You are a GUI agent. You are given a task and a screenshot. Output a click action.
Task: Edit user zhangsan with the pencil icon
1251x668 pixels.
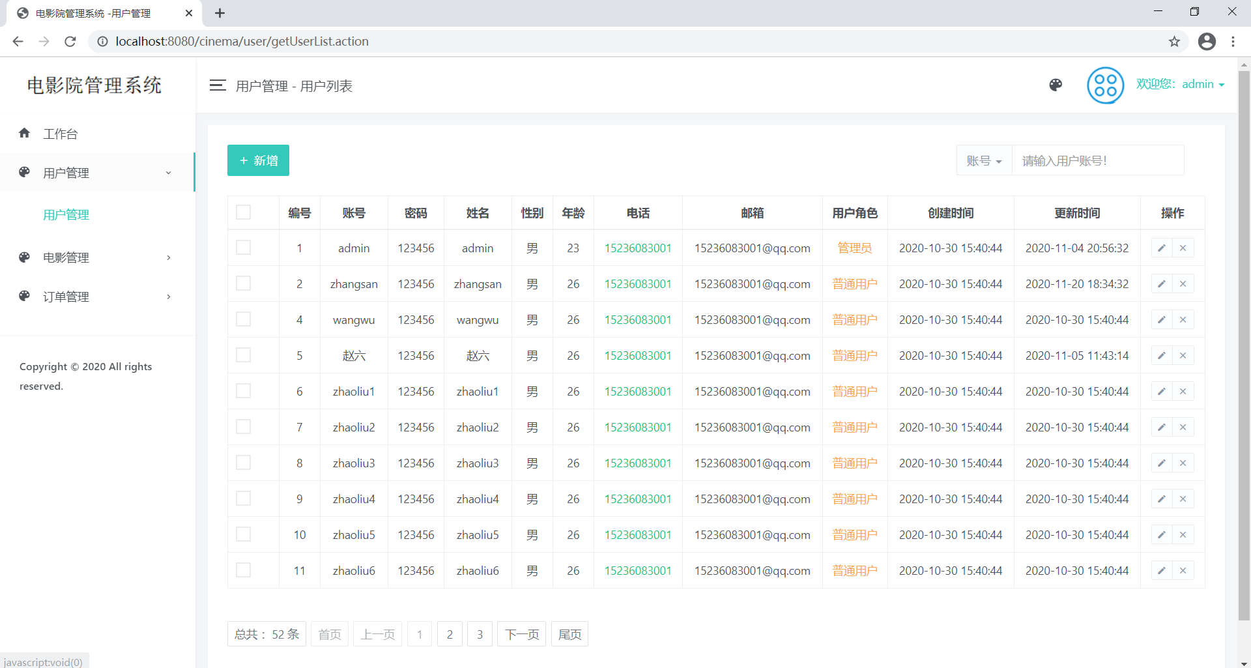[1162, 283]
